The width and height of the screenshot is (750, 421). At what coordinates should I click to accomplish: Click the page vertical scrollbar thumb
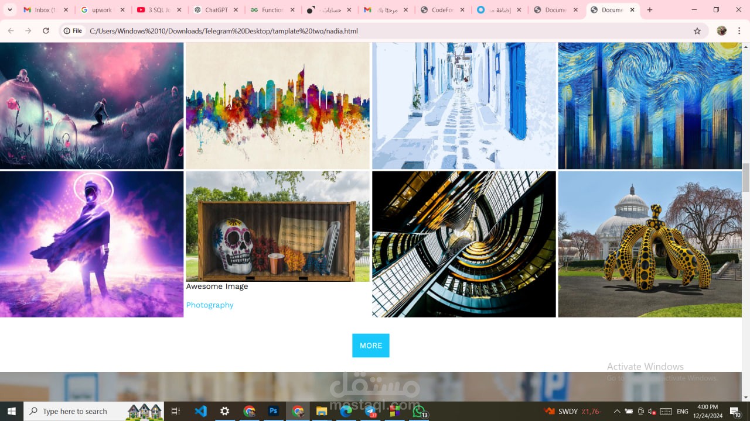coord(746,177)
